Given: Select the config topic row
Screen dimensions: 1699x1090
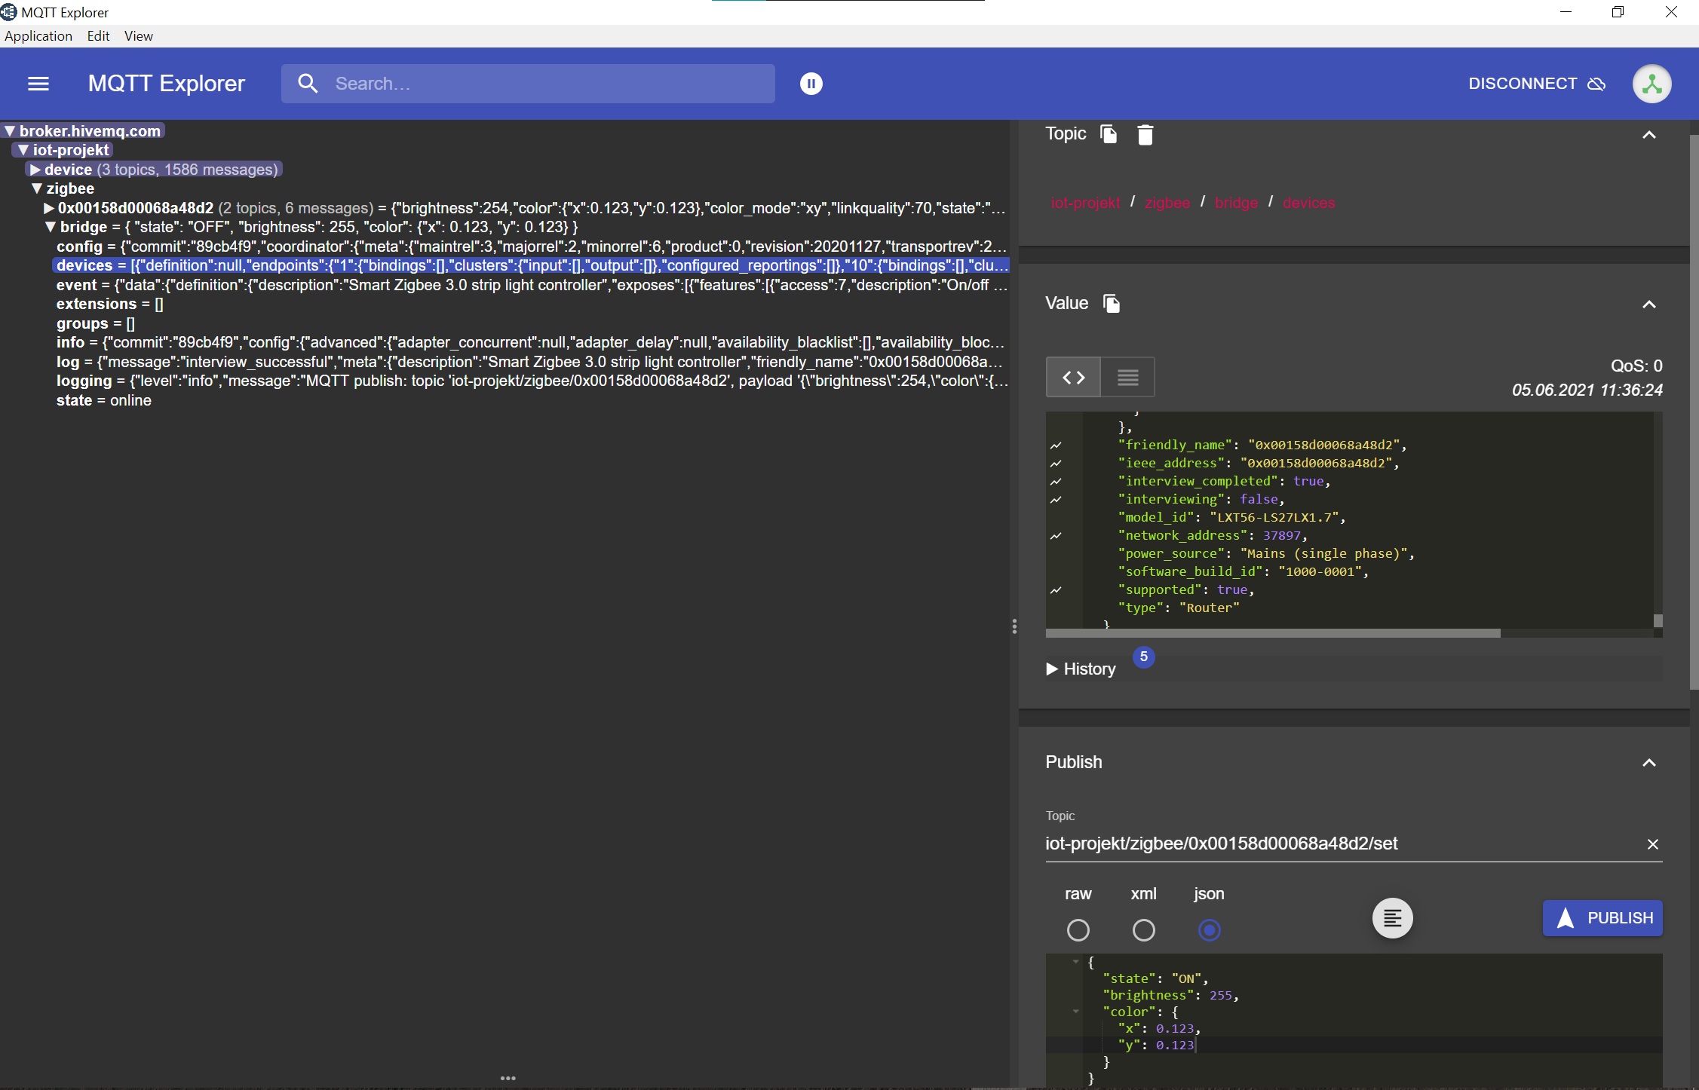Looking at the screenshot, I should point(532,246).
